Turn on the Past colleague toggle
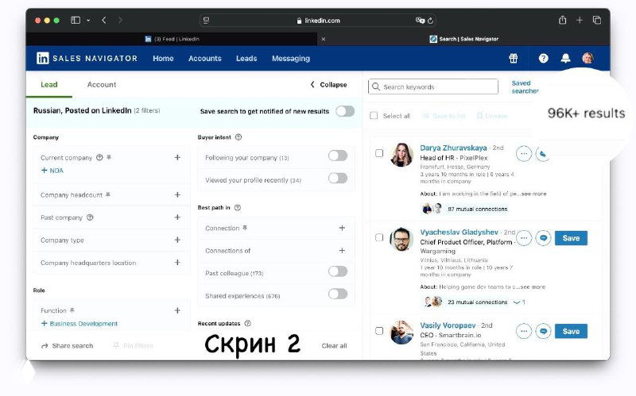 338,271
